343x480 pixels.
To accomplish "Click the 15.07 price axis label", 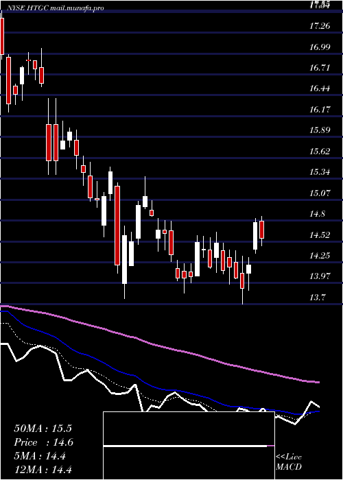I will point(320,193).
